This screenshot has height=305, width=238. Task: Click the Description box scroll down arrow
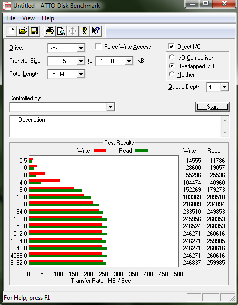pos(225,133)
